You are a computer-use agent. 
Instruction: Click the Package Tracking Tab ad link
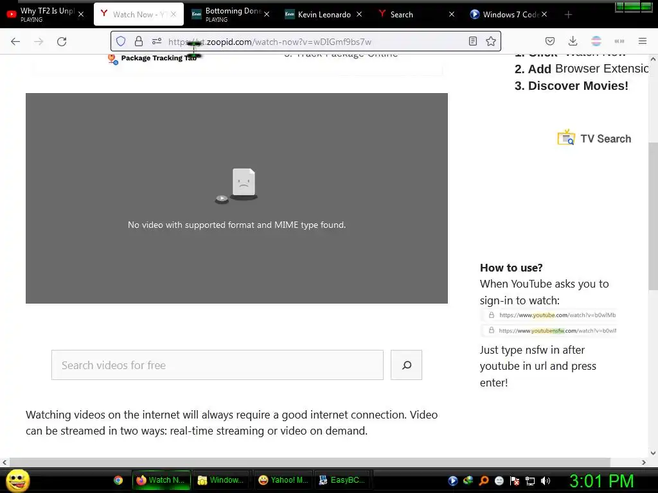tap(154, 58)
